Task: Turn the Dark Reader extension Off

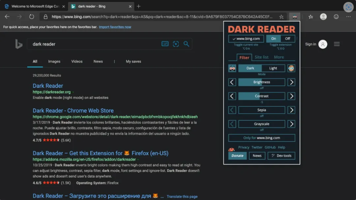Action: point(288,39)
